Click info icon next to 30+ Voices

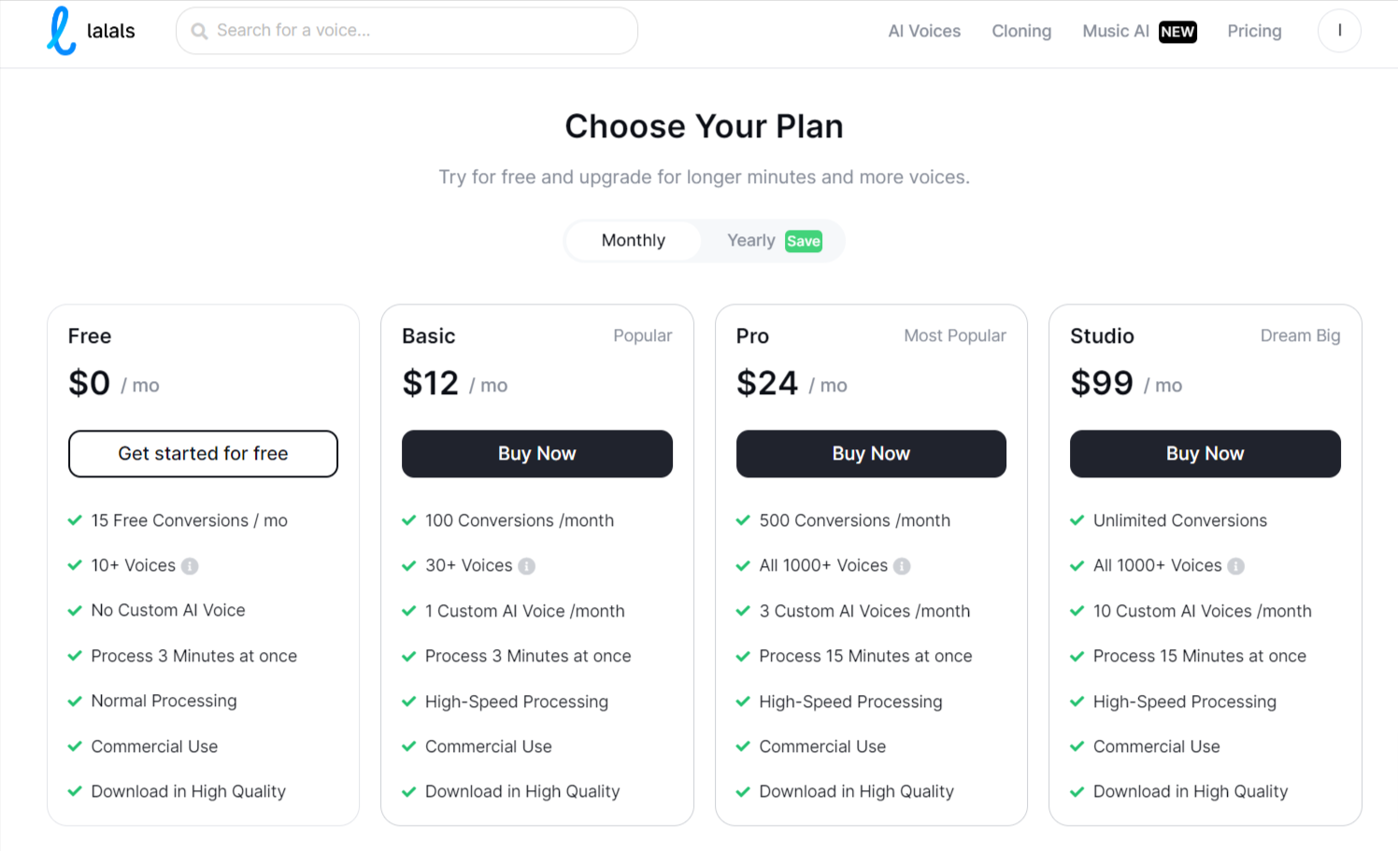[x=527, y=566]
